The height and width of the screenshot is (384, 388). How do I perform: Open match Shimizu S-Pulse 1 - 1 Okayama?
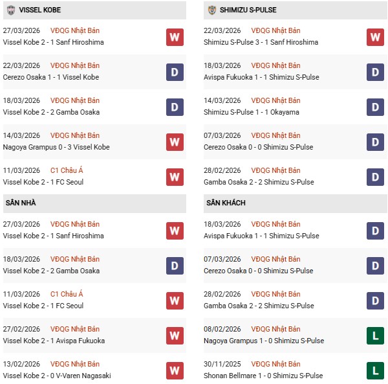coord(253,112)
